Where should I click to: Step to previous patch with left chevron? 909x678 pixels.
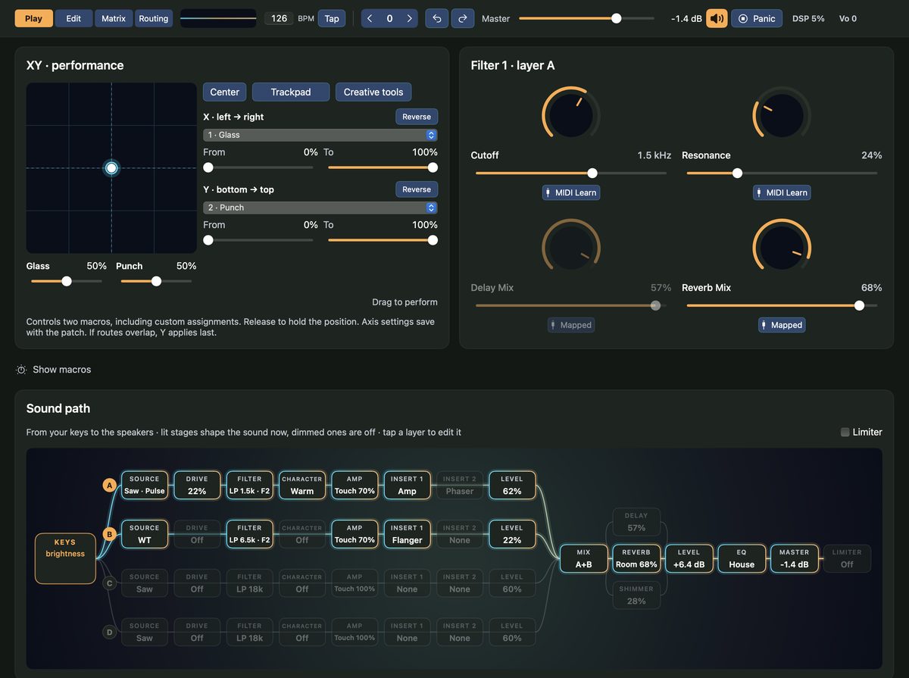pyautogui.click(x=370, y=18)
